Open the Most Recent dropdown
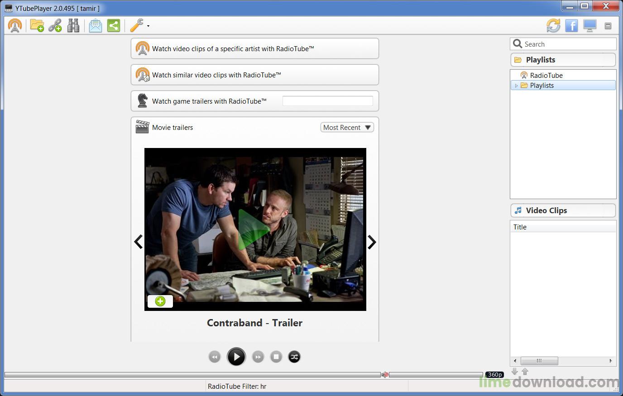The width and height of the screenshot is (623, 396). (347, 127)
